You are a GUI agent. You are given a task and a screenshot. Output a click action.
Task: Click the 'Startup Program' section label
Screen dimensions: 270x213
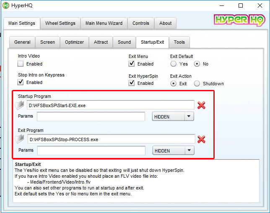coord(34,96)
